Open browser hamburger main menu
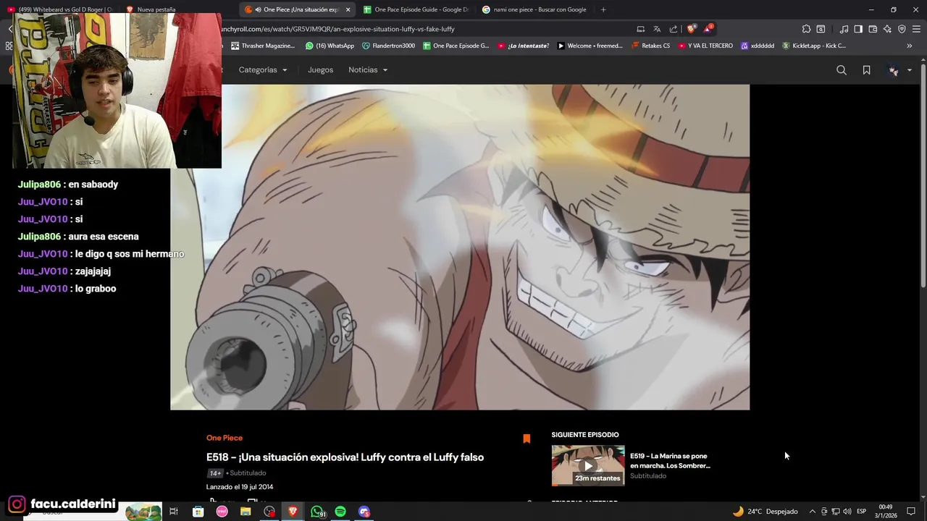The height and width of the screenshot is (521, 927). tap(916, 29)
